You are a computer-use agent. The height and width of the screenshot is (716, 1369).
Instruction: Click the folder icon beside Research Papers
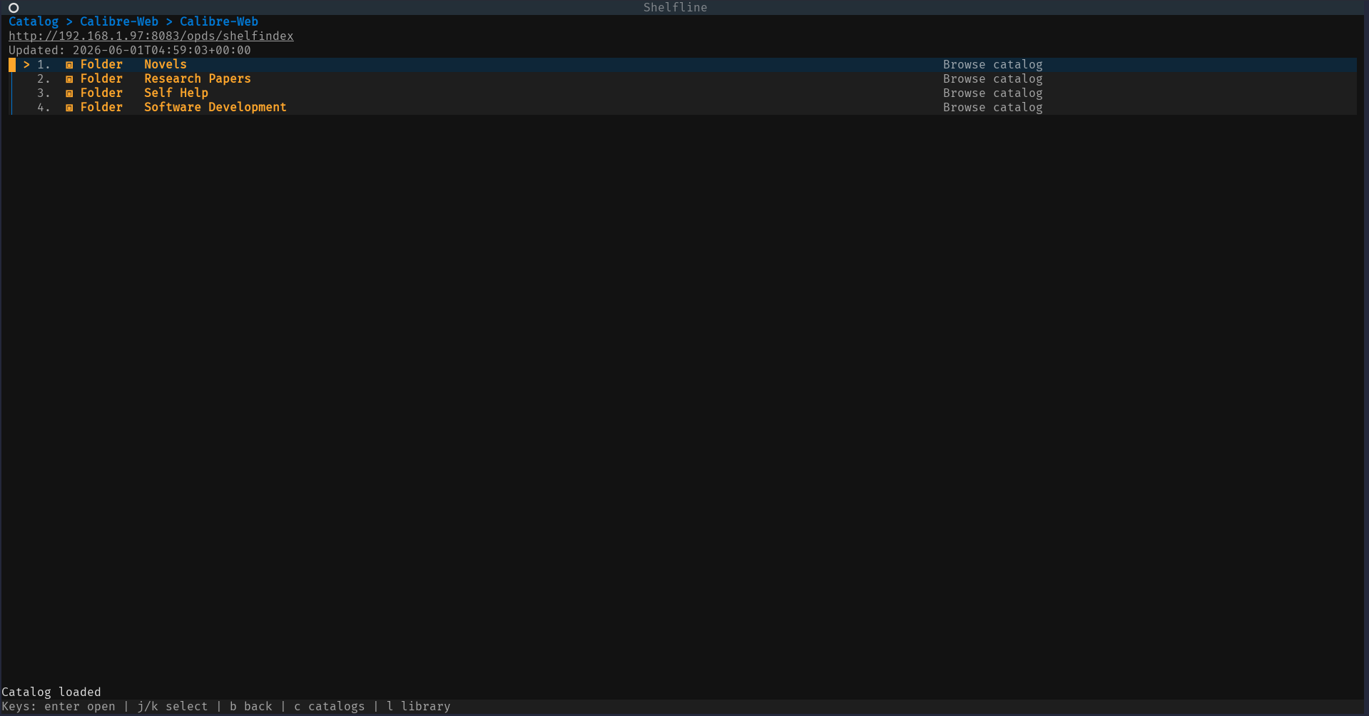click(x=69, y=79)
